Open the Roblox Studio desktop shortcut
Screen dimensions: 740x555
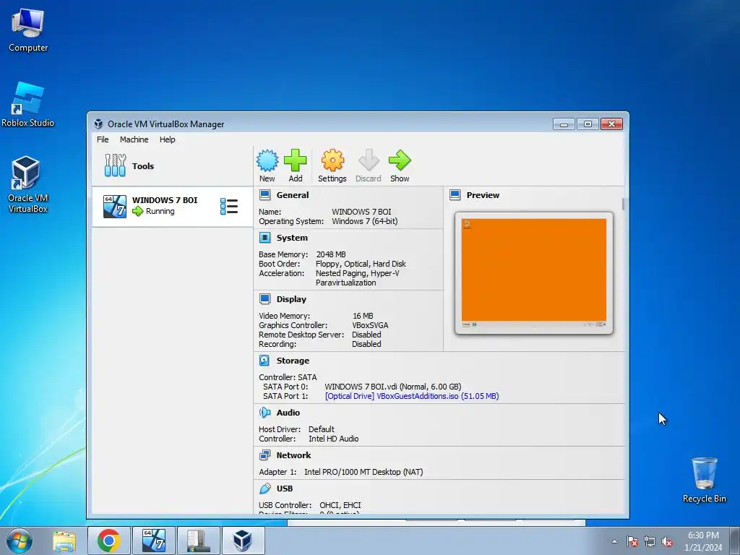pyautogui.click(x=28, y=105)
